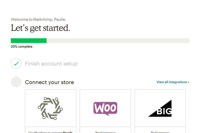The image size is (198, 133).
Task: Click the ShopSync hexagon circuit logo
Action: [x=50, y=108]
